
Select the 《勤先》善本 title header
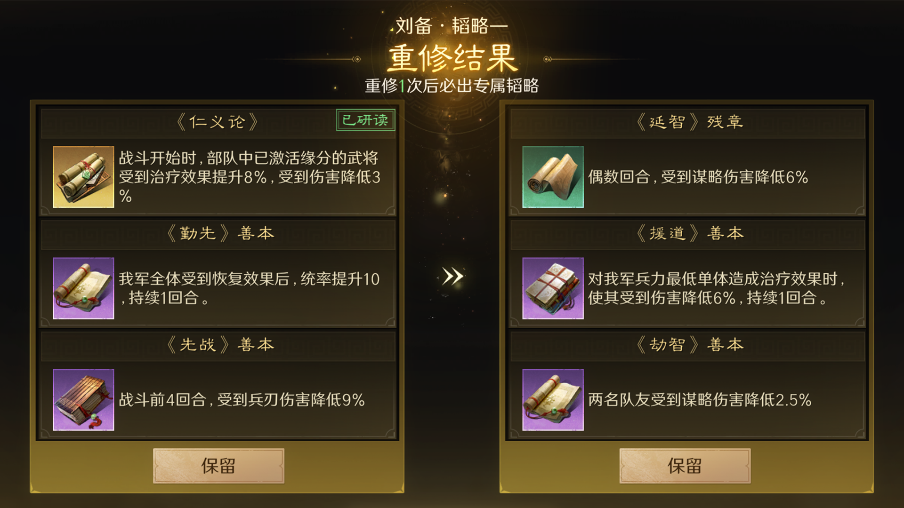click(220, 233)
